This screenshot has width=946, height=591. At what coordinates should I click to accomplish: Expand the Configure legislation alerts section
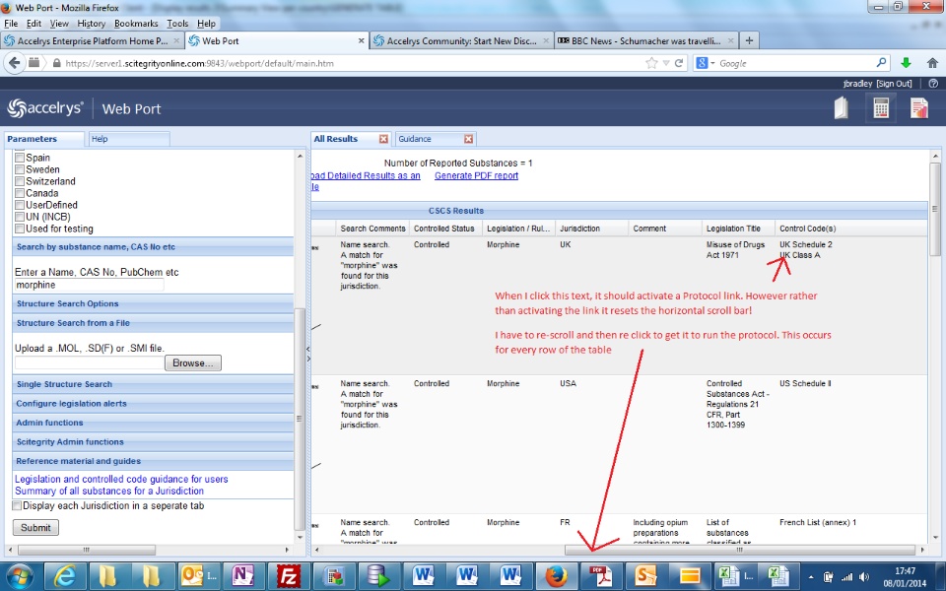(153, 404)
